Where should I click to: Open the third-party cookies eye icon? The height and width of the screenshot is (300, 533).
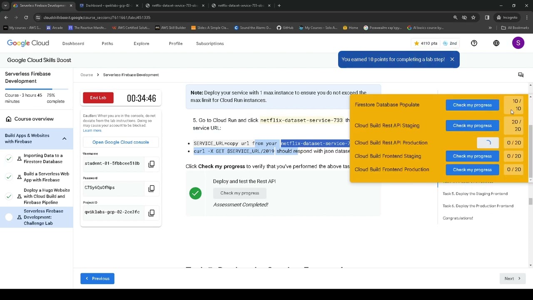point(464,17)
